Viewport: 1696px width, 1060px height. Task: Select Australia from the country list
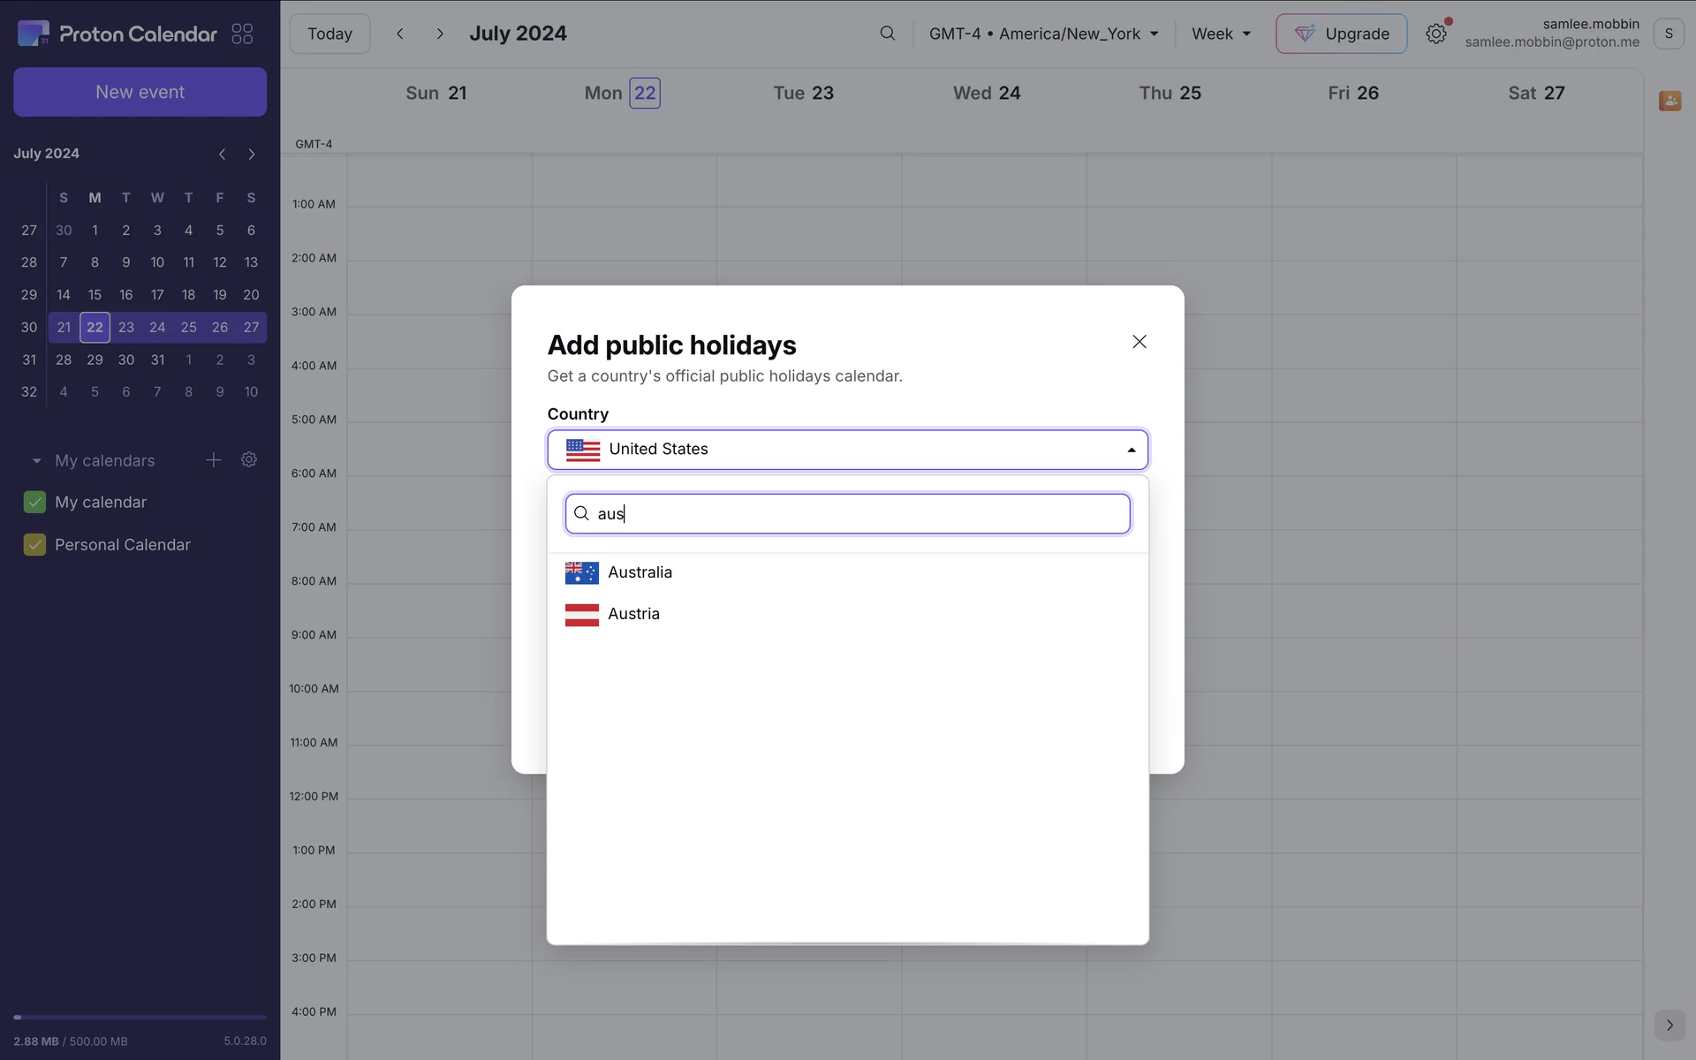640,572
